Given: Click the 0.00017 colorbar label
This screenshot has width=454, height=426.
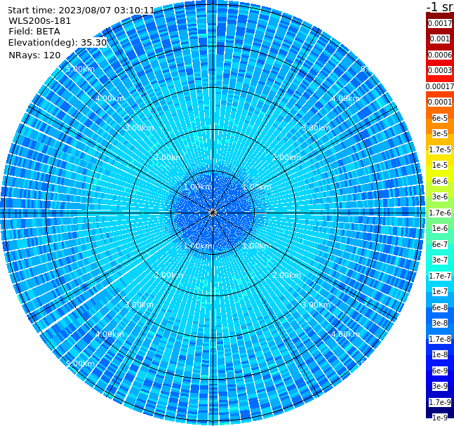Looking at the screenshot, I should click(x=440, y=86).
